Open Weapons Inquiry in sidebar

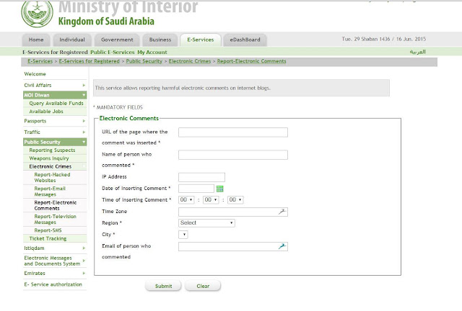(49, 158)
